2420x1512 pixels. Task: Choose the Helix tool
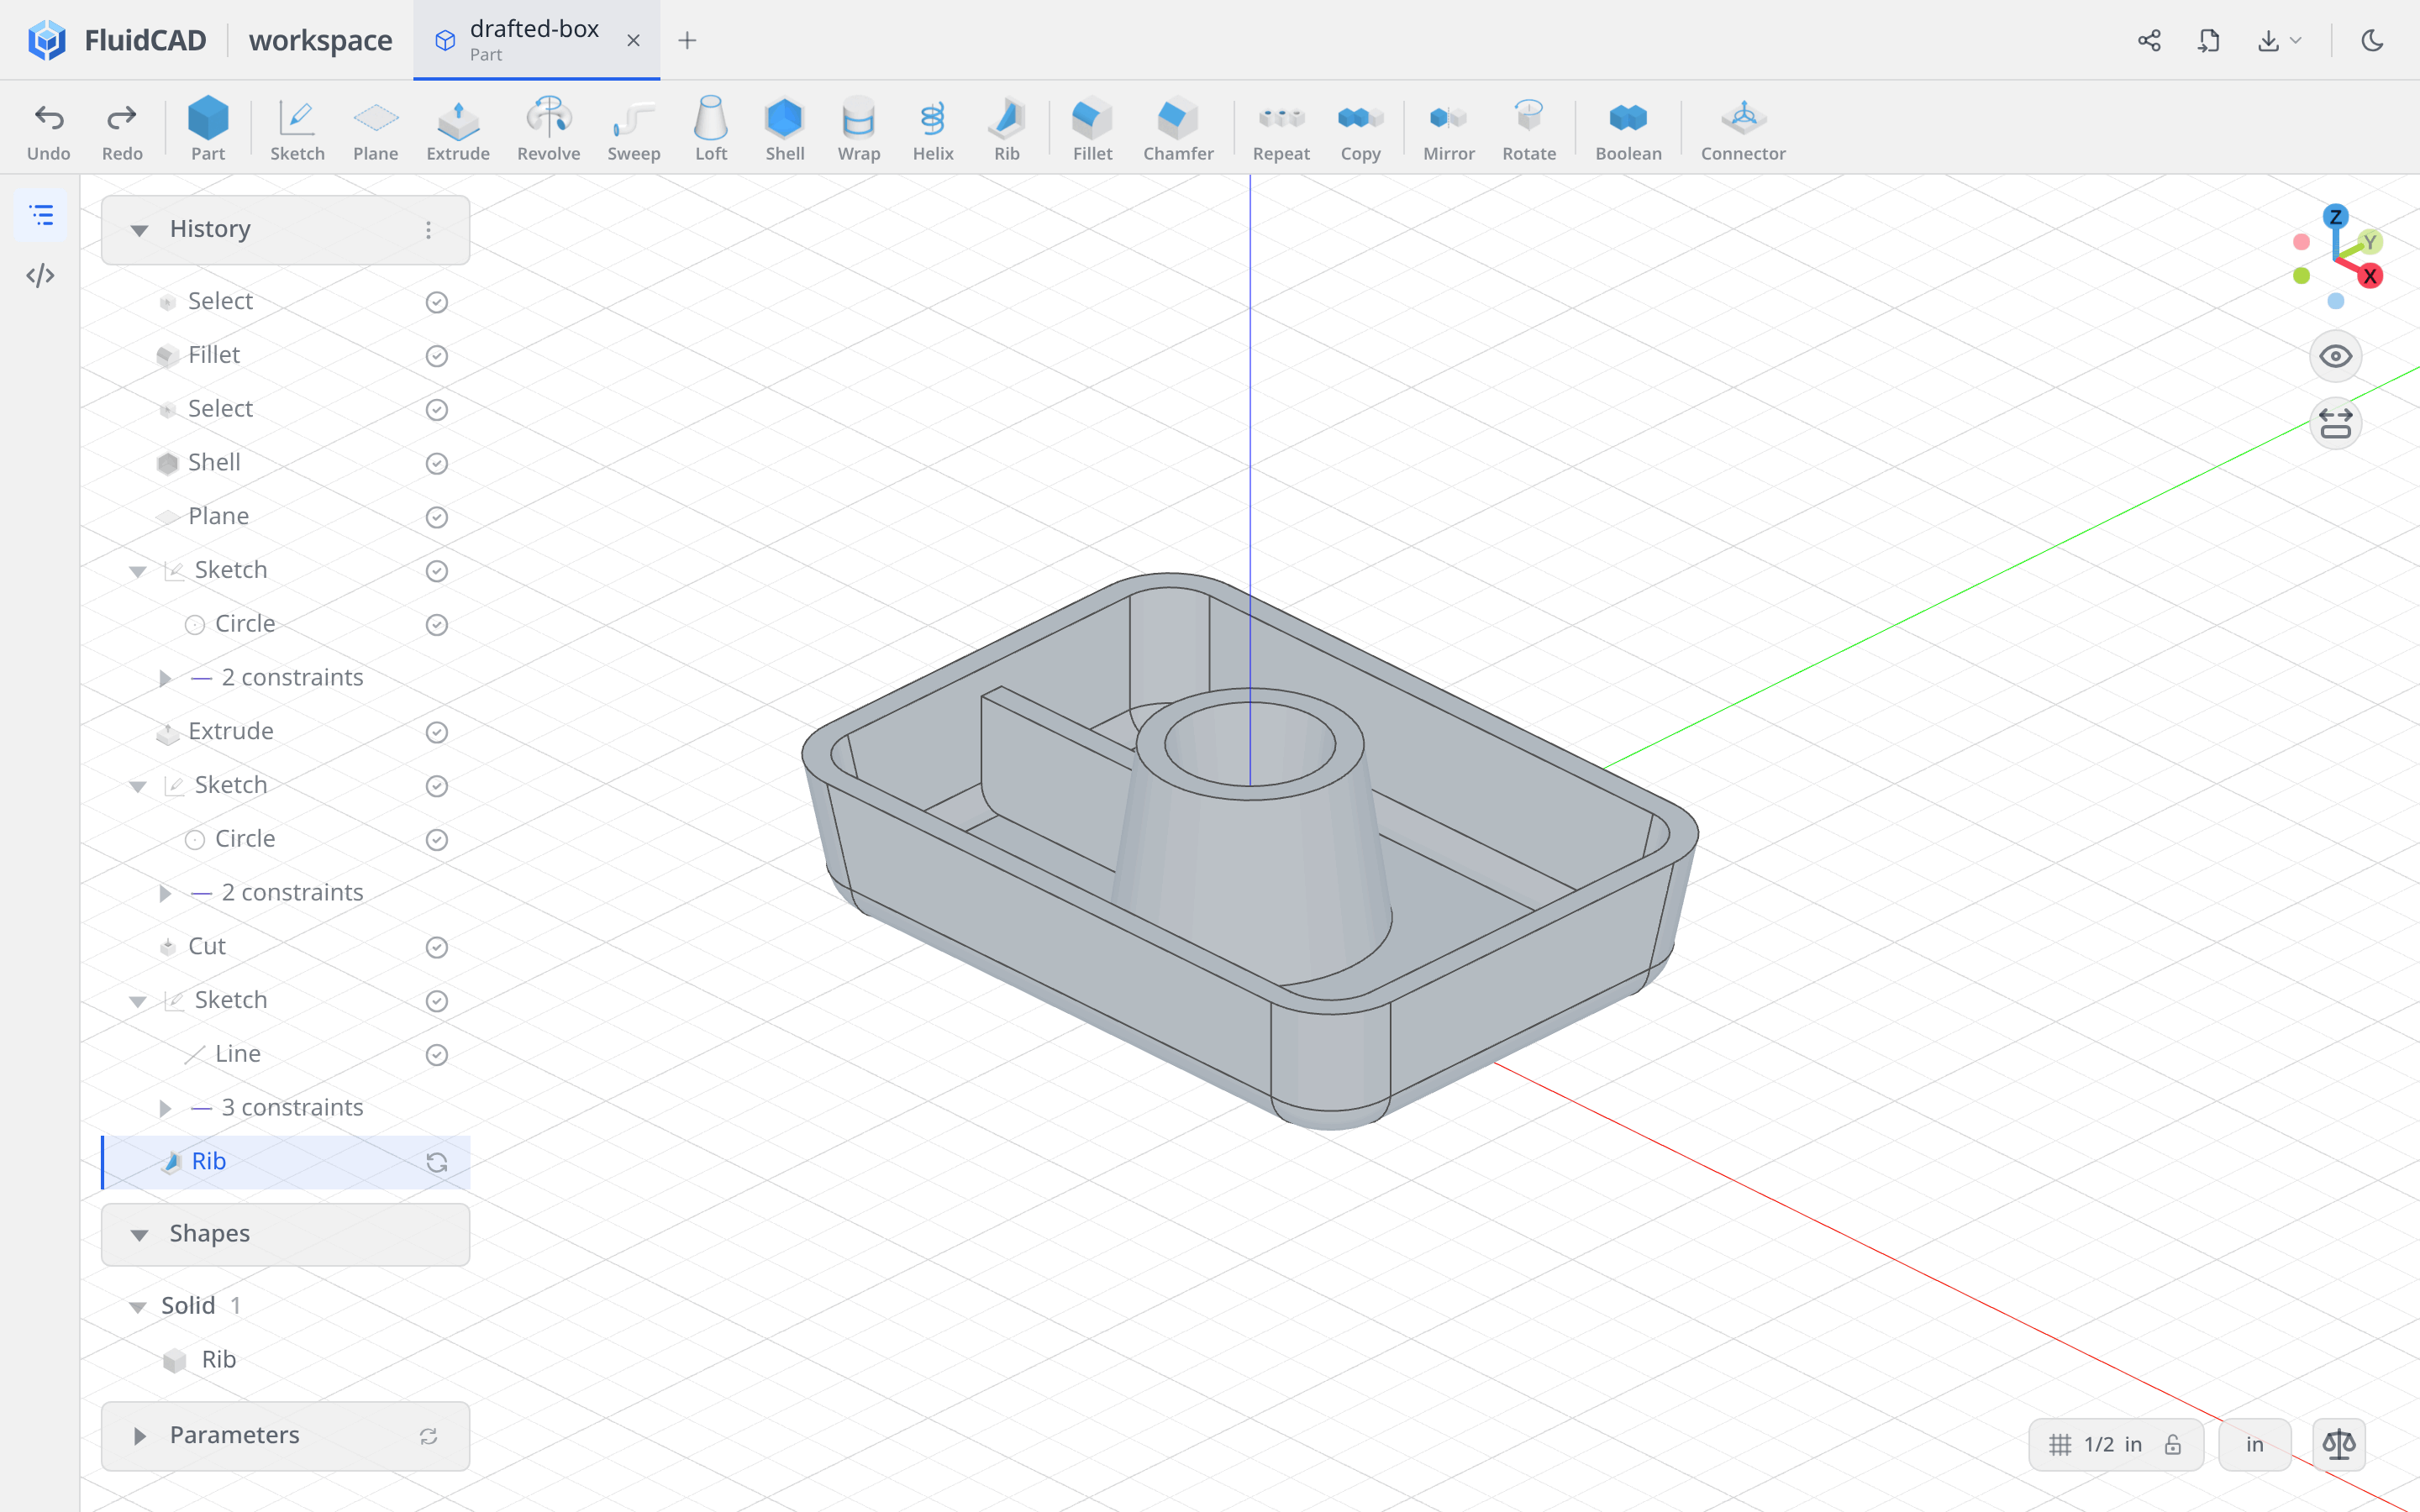pos(932,129)
